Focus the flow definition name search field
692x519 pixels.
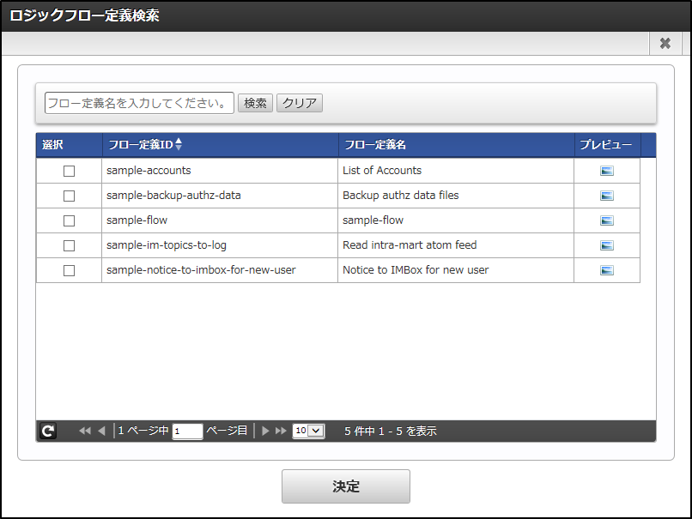click(x=139, y=103)
